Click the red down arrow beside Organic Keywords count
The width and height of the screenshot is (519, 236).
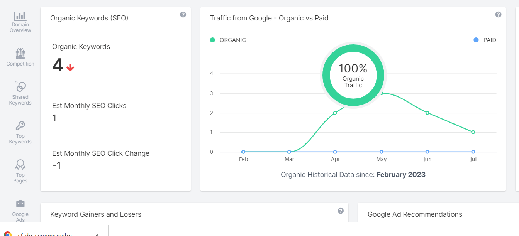[70, 67]
